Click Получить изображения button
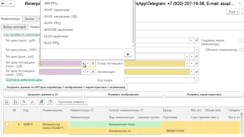The height and width of the screenshot is (137, 244). pos(123,94)
